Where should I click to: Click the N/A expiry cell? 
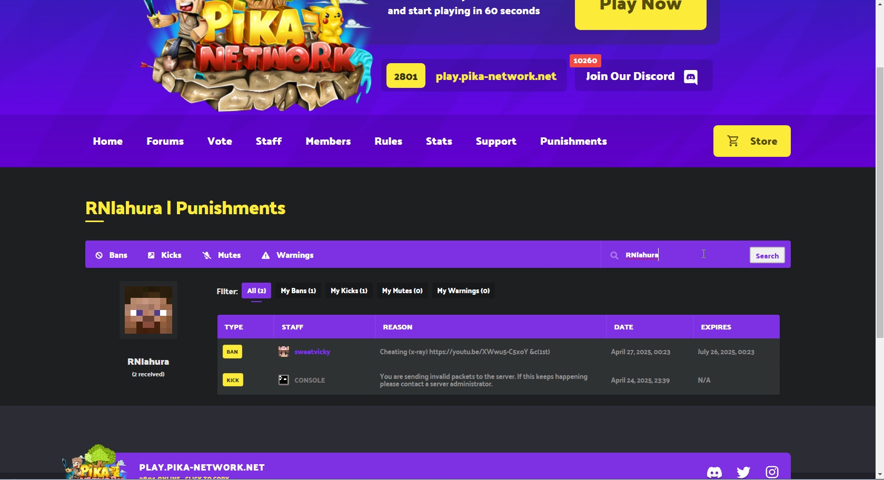click(x=704, y=380)
